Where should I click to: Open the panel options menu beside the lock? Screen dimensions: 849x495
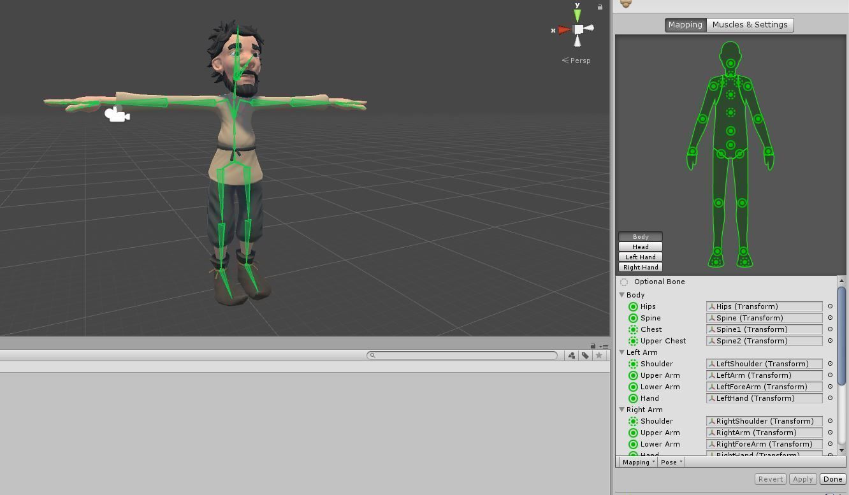click(604, 347)
